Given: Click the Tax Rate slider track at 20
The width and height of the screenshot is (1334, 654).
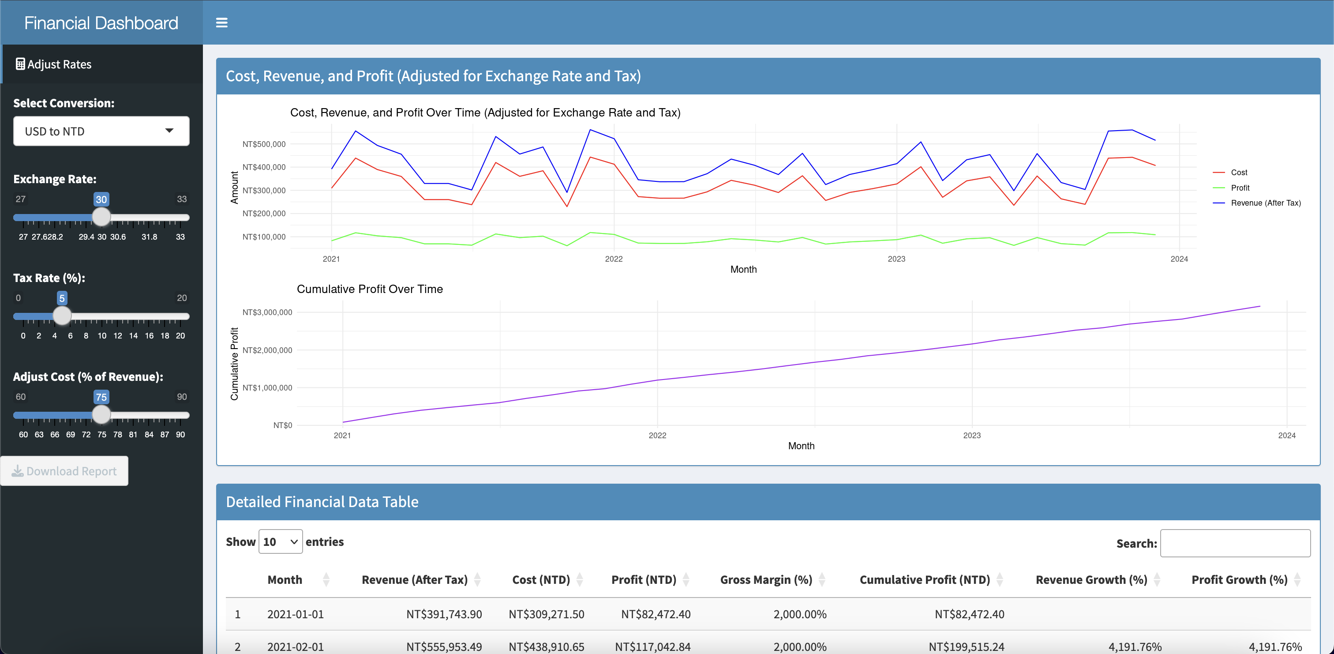Looking at the screenshot, I should 181,316.
